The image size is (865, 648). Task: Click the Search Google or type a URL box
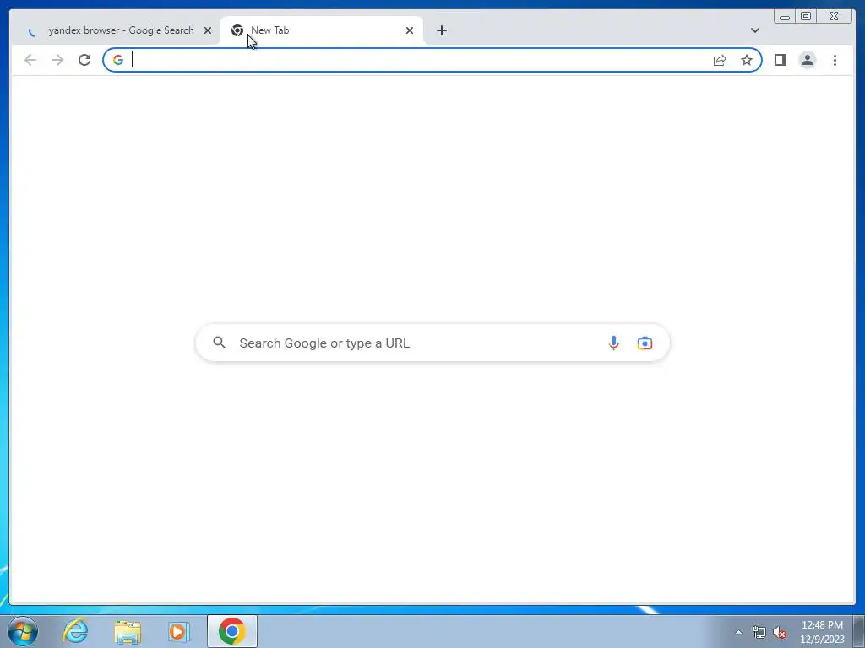pyautogui.click(x=432, y=343)
